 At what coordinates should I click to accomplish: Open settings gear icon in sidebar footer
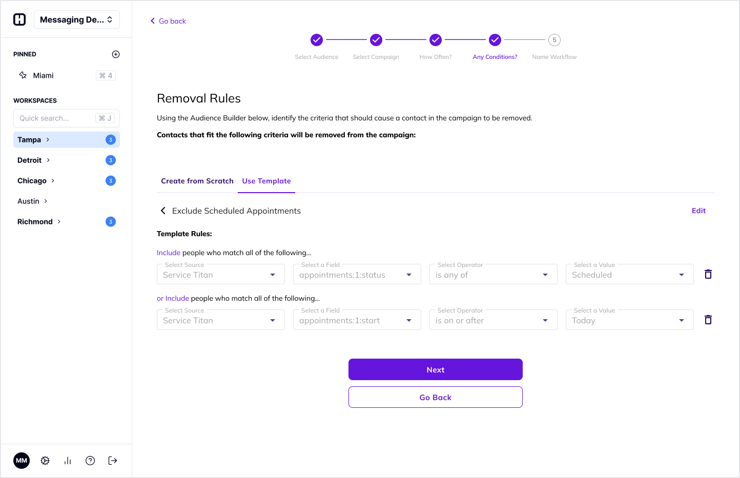coord(45,461)
